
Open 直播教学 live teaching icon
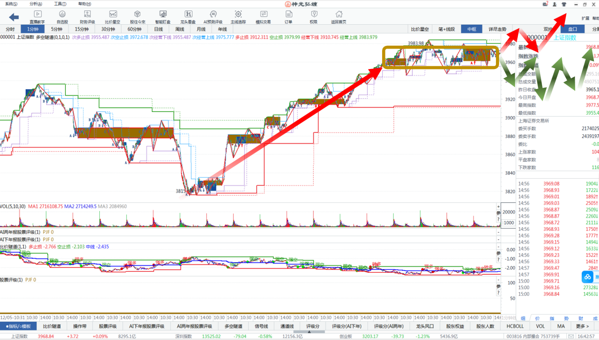37,17
